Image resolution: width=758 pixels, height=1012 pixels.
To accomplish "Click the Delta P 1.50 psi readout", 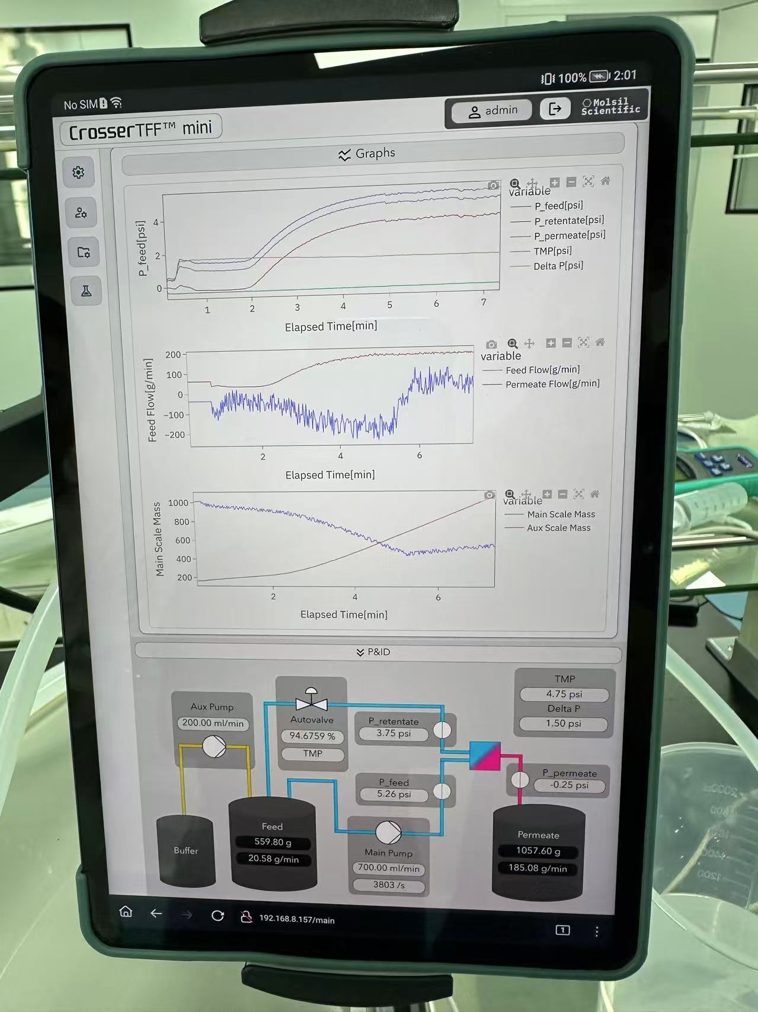I will pyautogui.click(x=564, y=724).
